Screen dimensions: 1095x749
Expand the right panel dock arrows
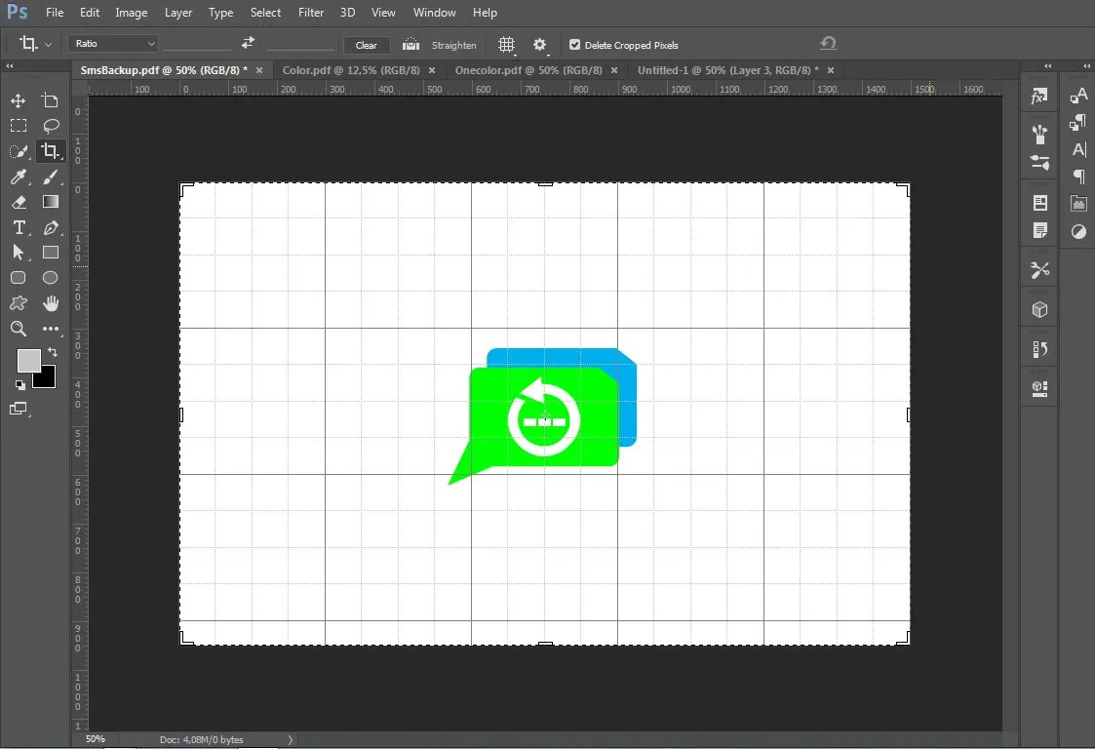pyautogui.click(x=1086, y=65)
